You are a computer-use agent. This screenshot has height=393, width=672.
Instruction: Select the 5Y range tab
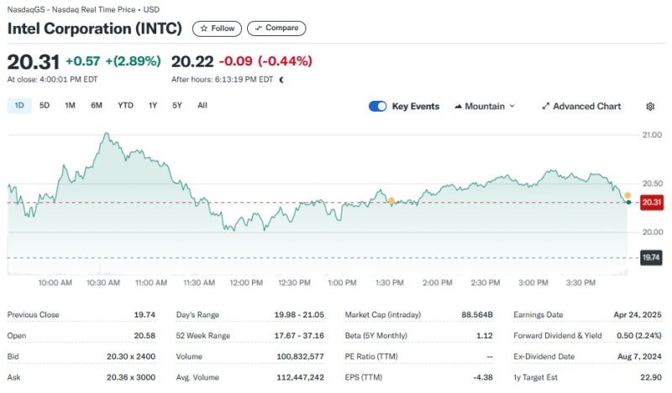pos(177,106)
